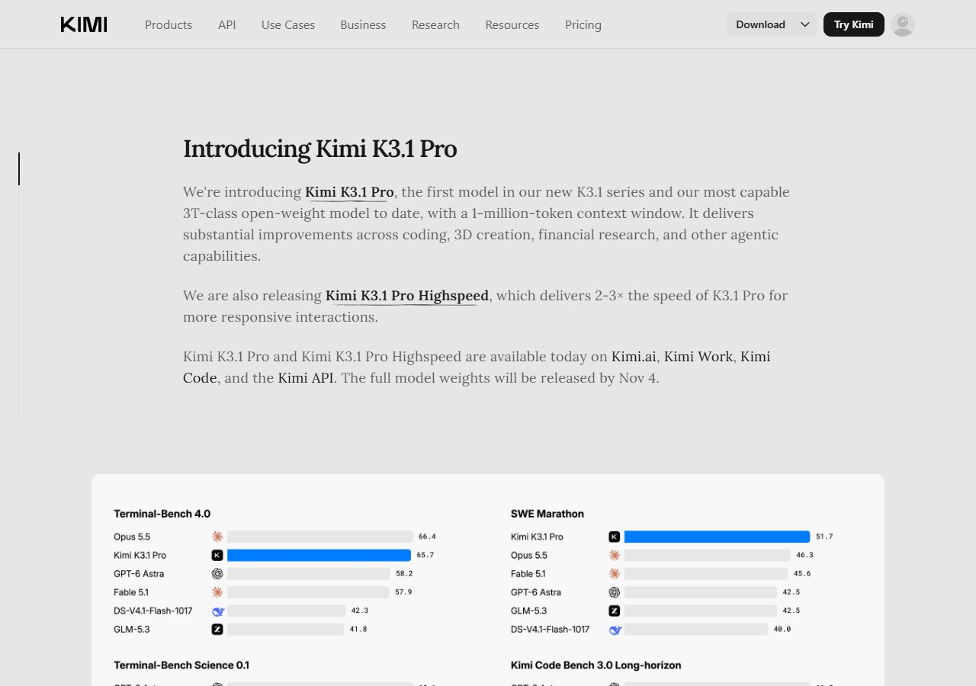
Task: Expand the dropdown arrow beside Download
Action: (x=805, y=24)
